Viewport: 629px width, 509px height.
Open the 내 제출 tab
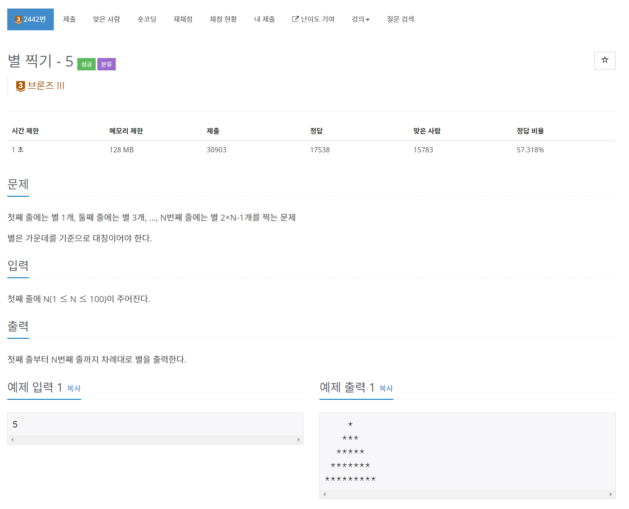pyautogui.click(x=264, y=19)
